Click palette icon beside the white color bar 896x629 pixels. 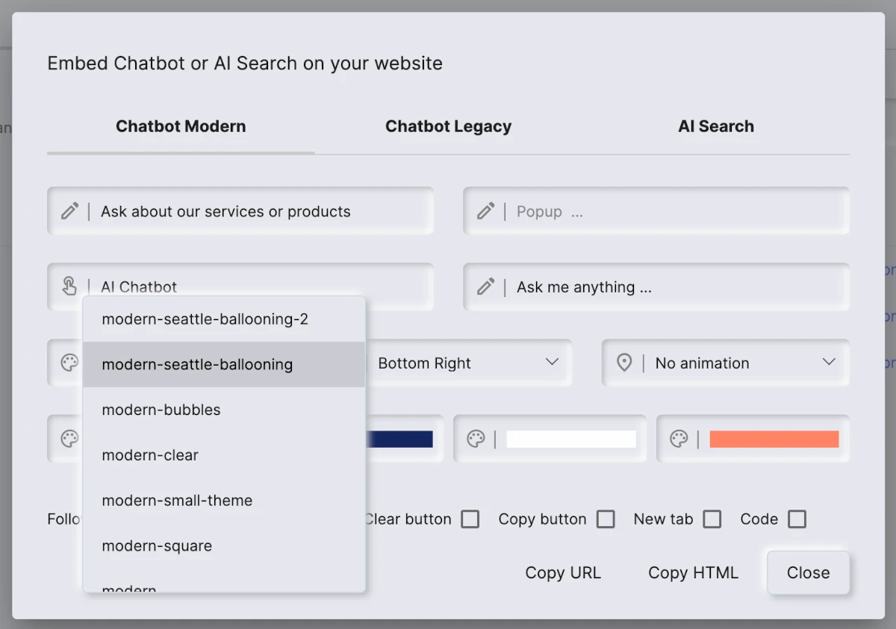coord(476,439)
